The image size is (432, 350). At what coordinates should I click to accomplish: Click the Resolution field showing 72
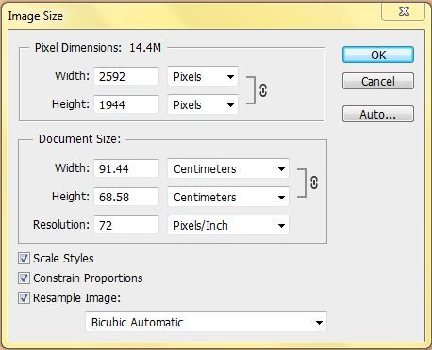click(126, 225)
